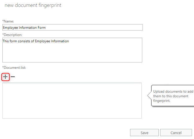Viewport: 194px width, 139px height.
Task: Click the 'Upload documents' tooltip text
Action: (x=173, y=96)
